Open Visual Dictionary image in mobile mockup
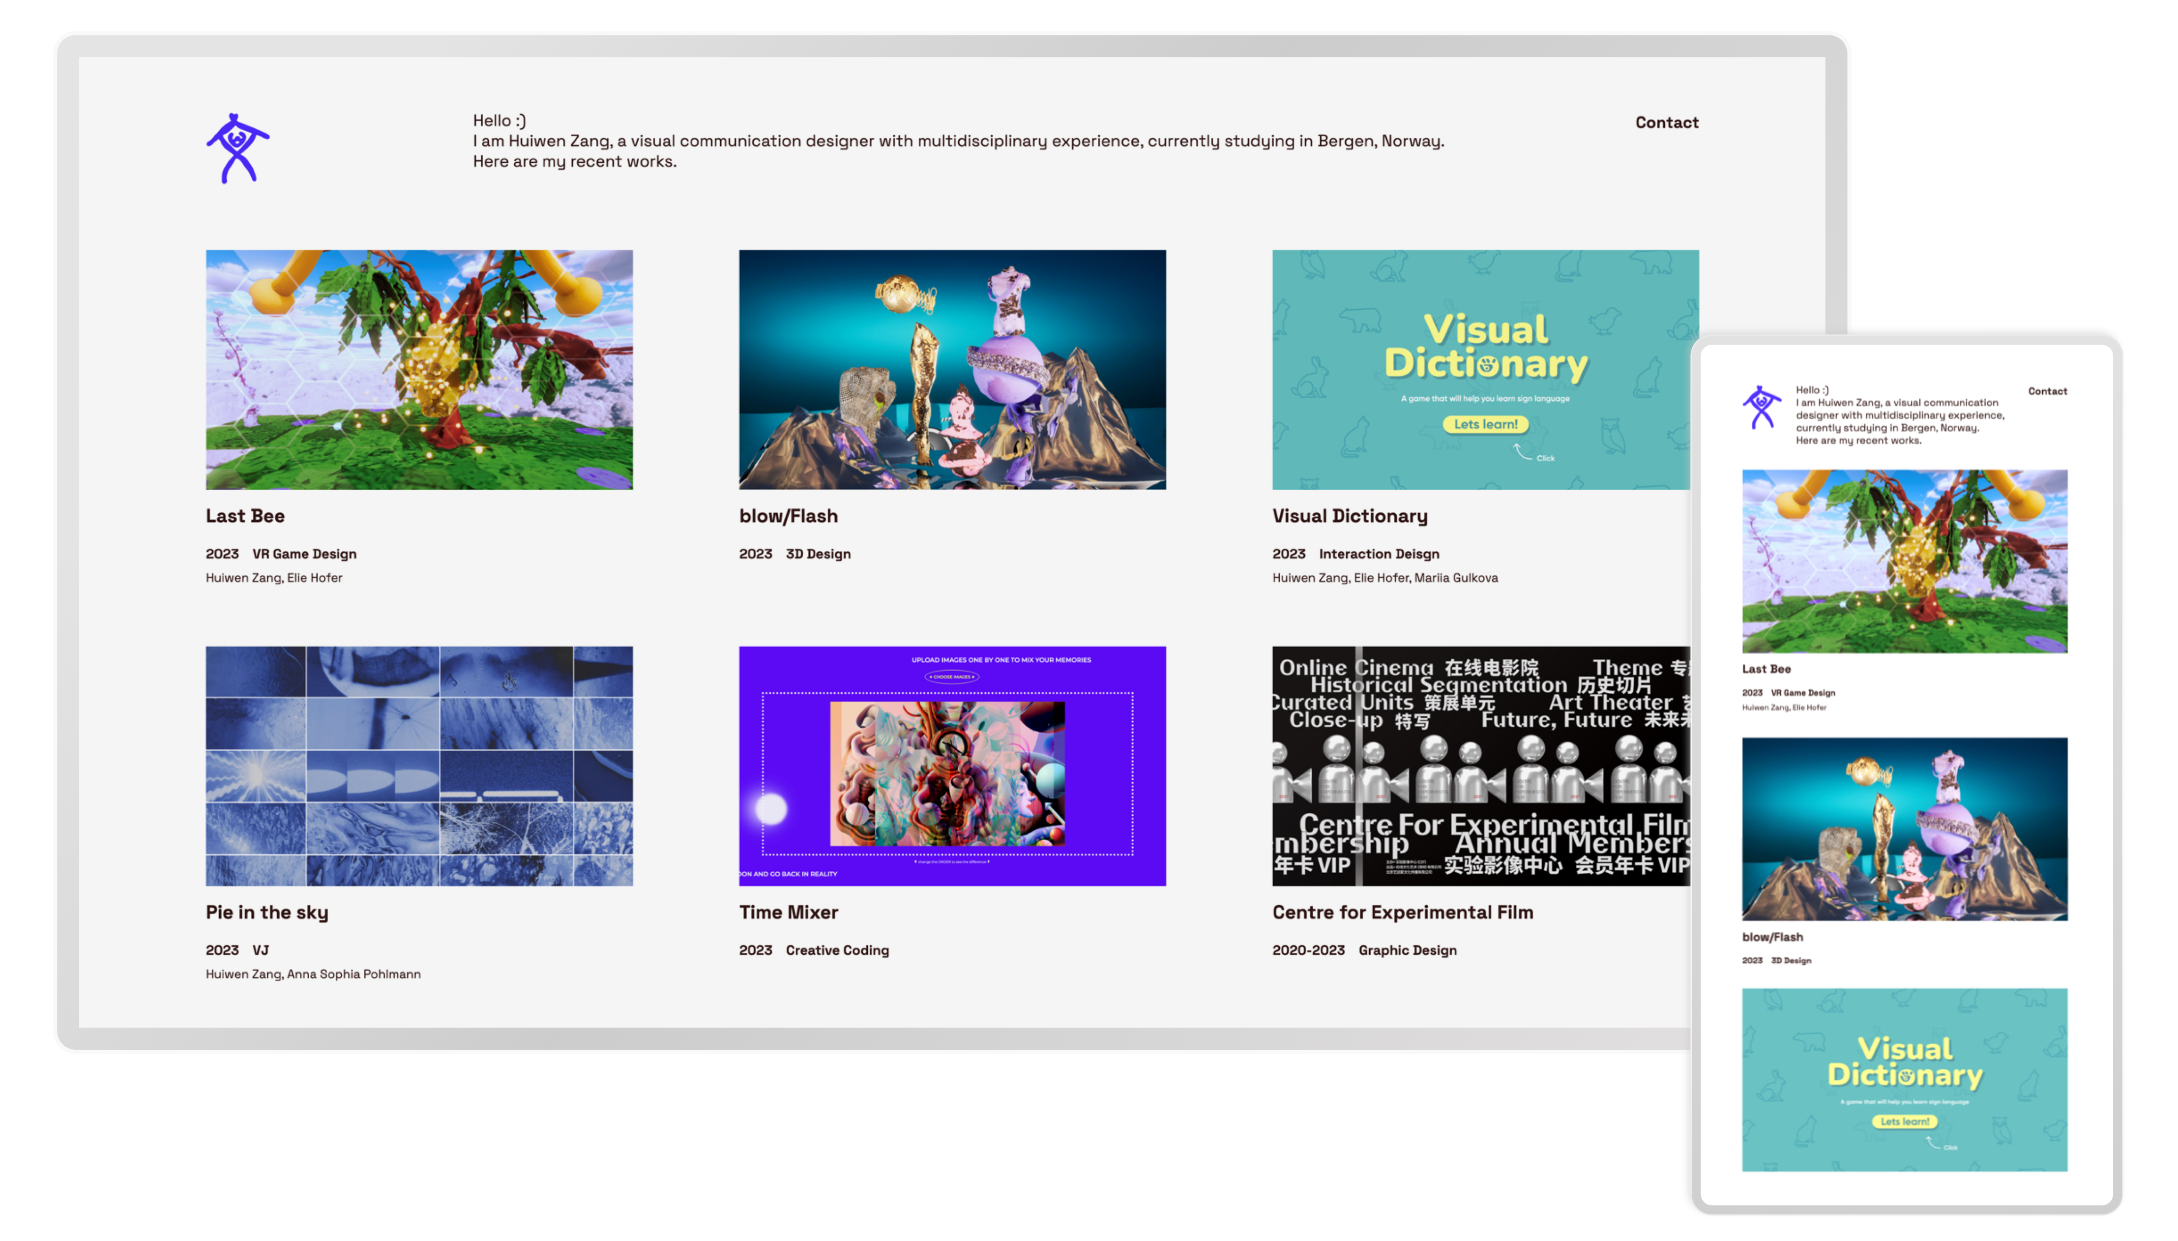The width and height of the screenshot is (2178, 1241). click(1904, 1079)
